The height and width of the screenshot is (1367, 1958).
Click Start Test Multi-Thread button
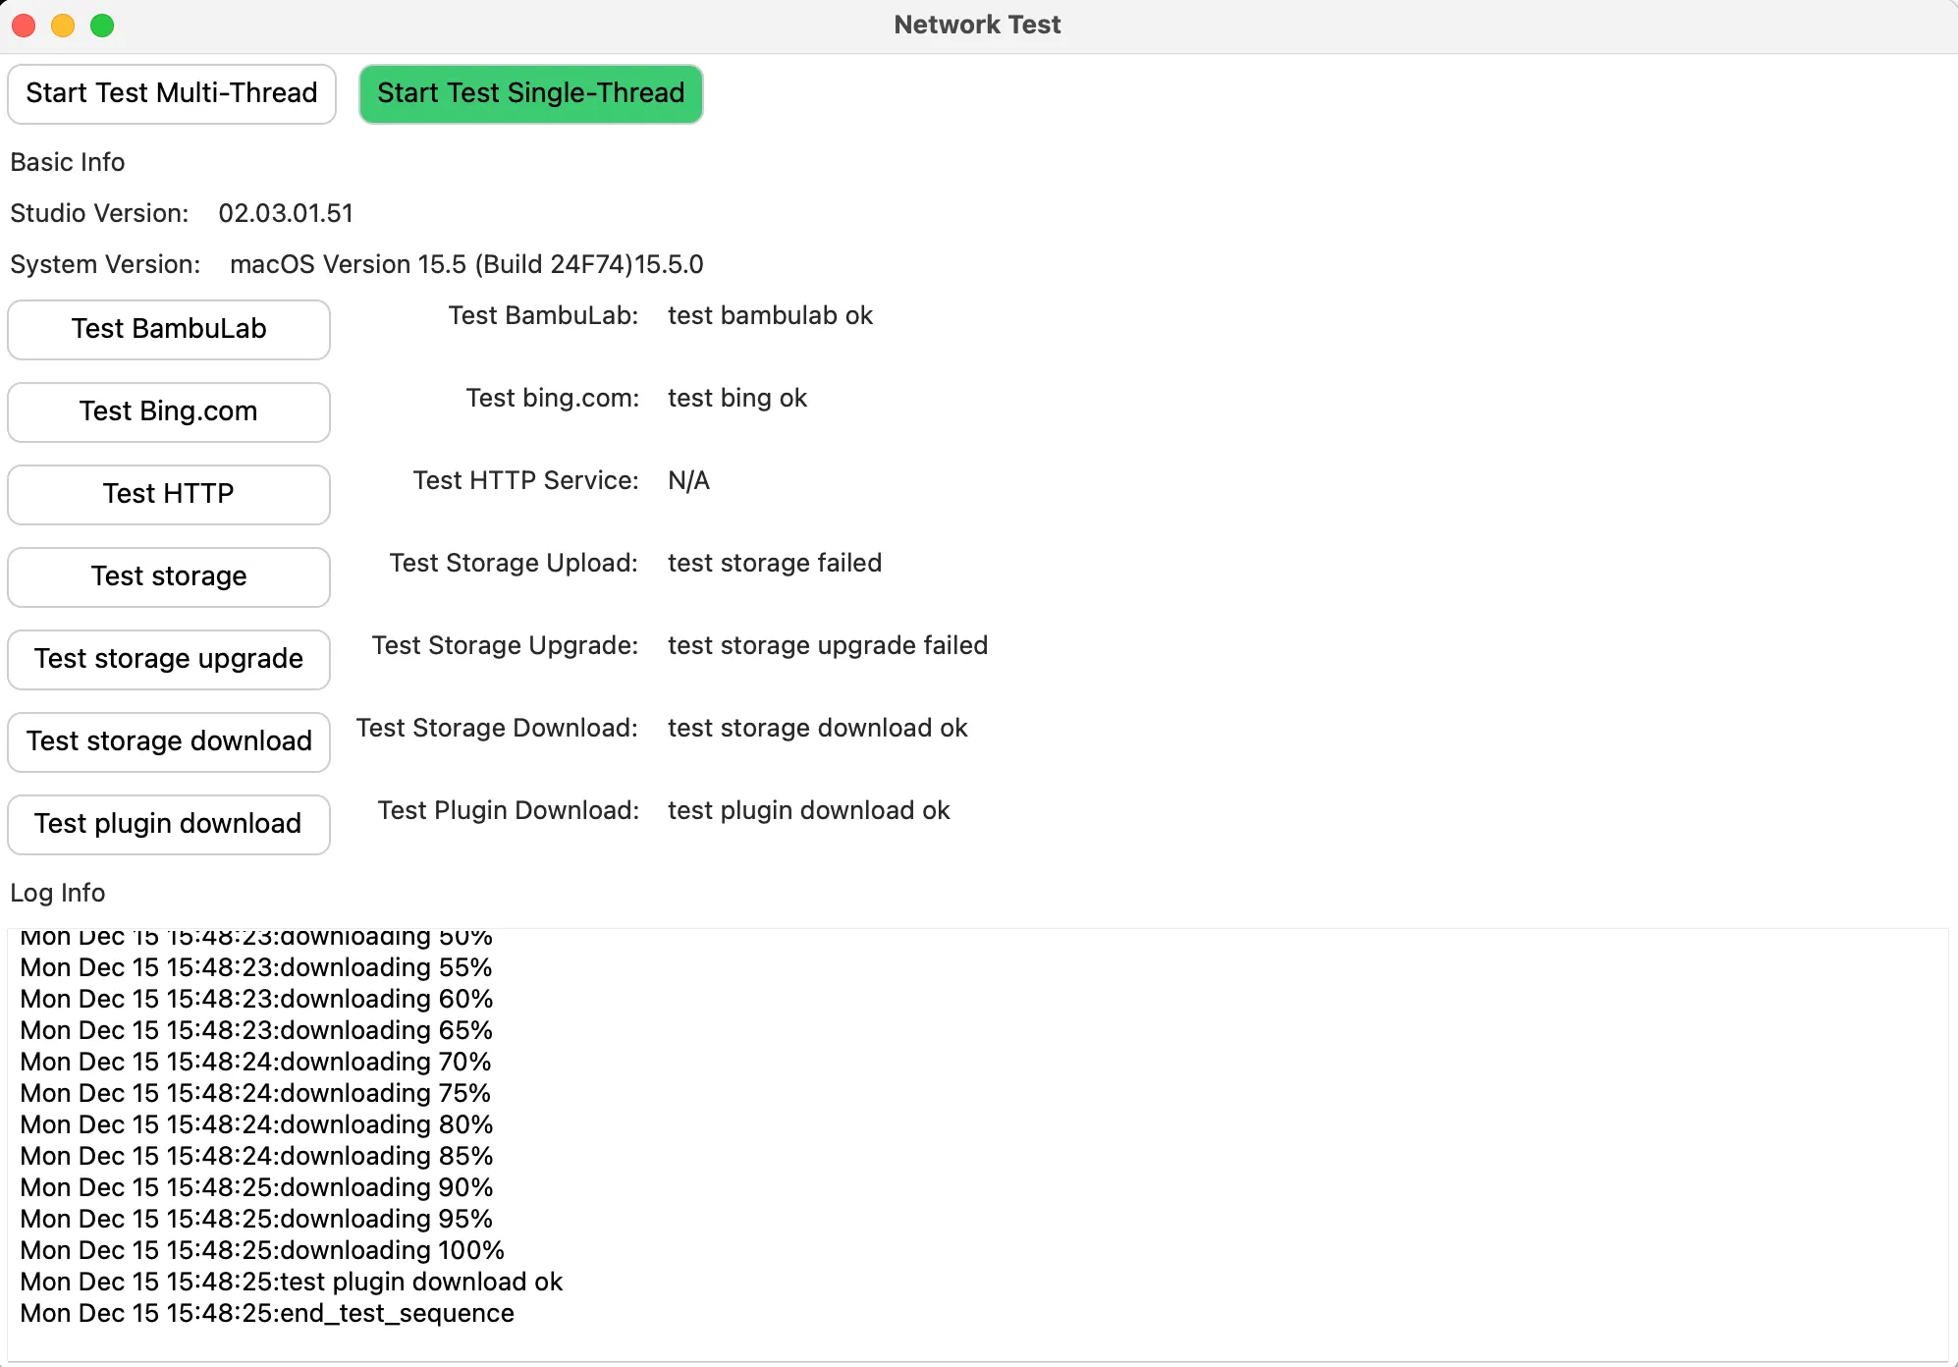[x=172, y=93]
